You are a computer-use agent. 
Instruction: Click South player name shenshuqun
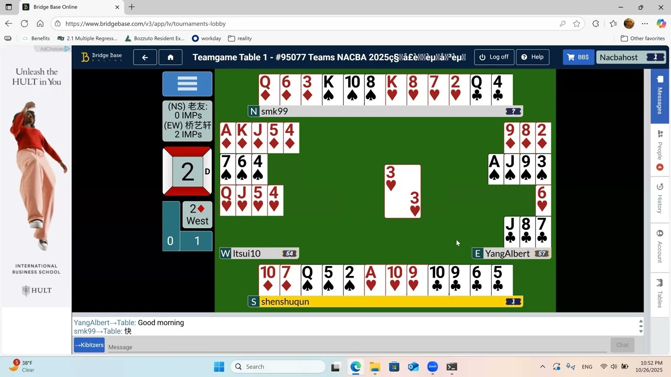pos(285,302)
